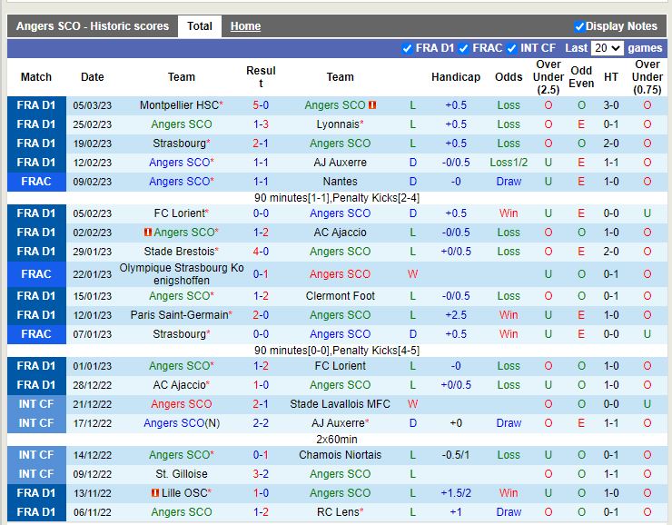Viewport: 672px width, 525px height.
Task: Click red card icon before Angers SCO, 02/02/23 row
Action: click(147, 233)
